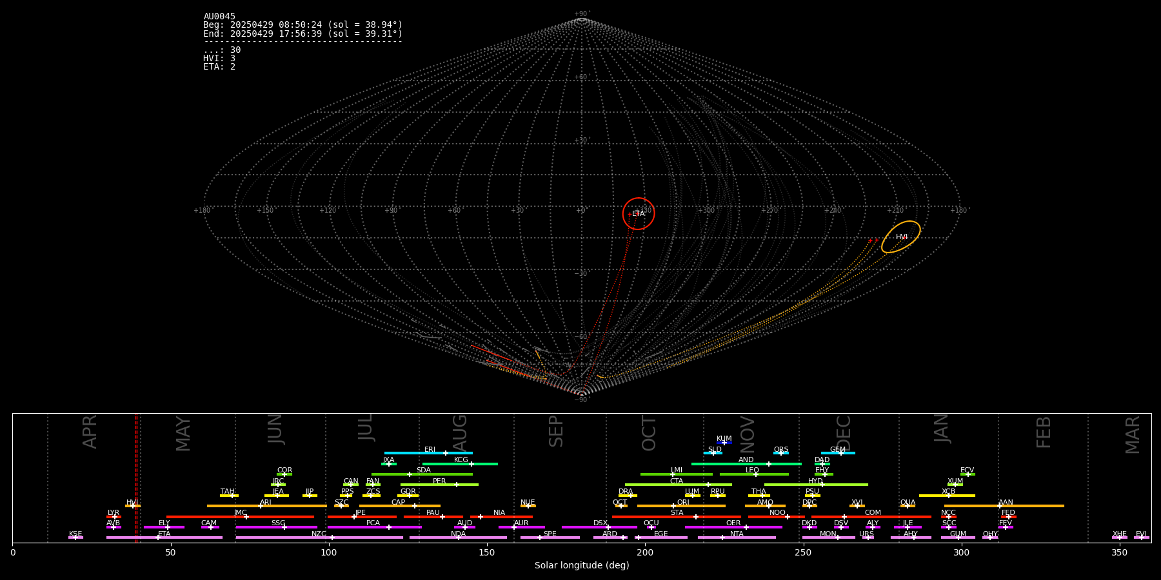
Task: Click the LEO shower bar
Action: (x=754, y=474)
